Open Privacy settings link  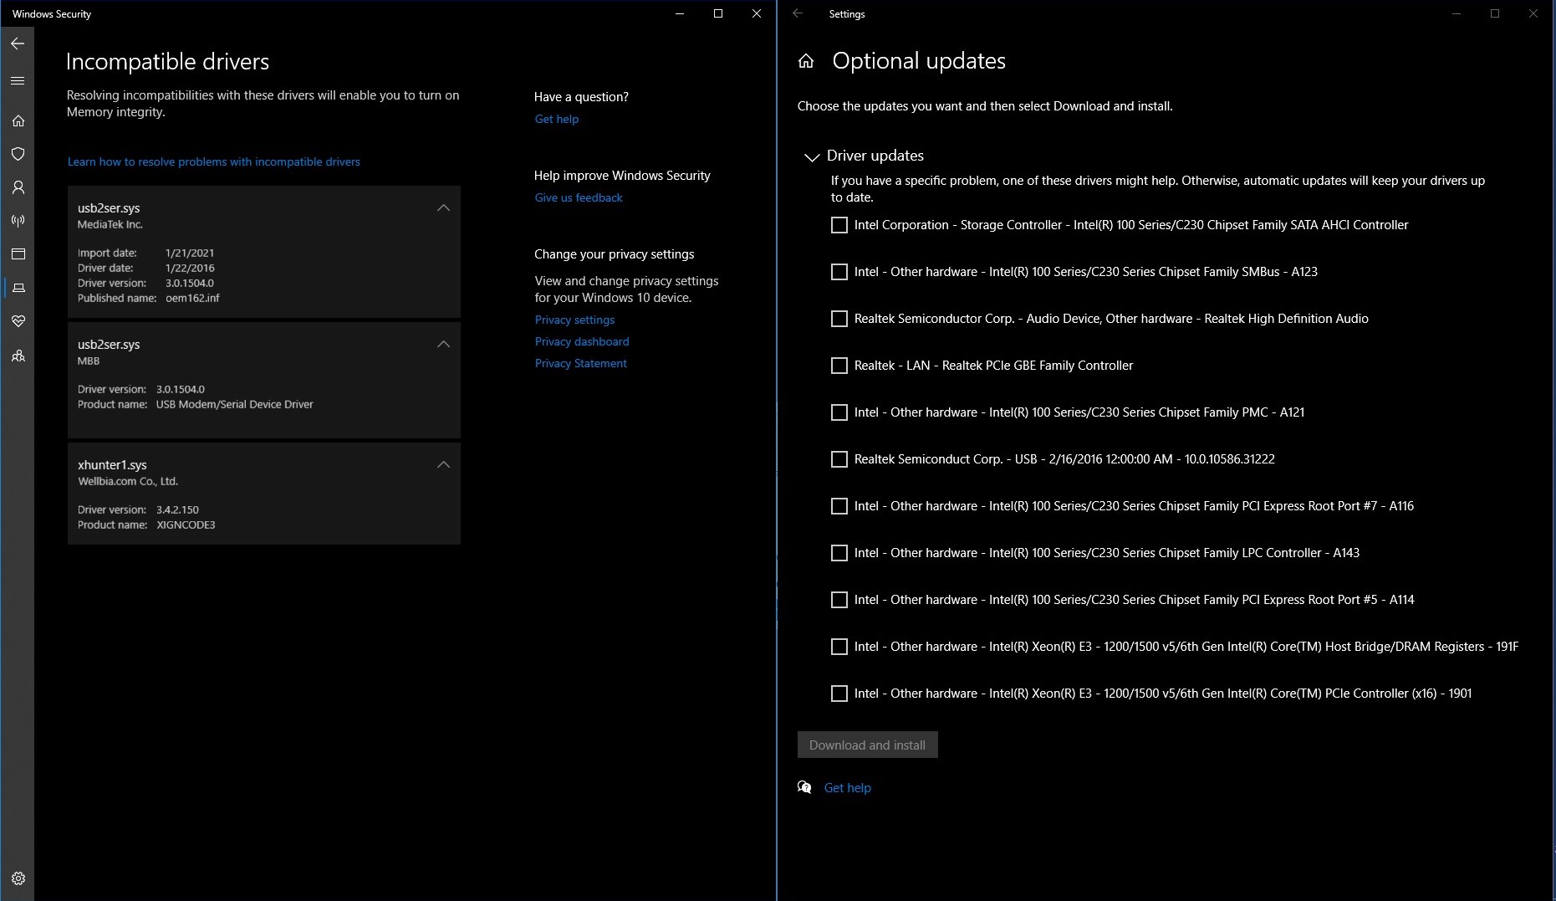[574, 320]
